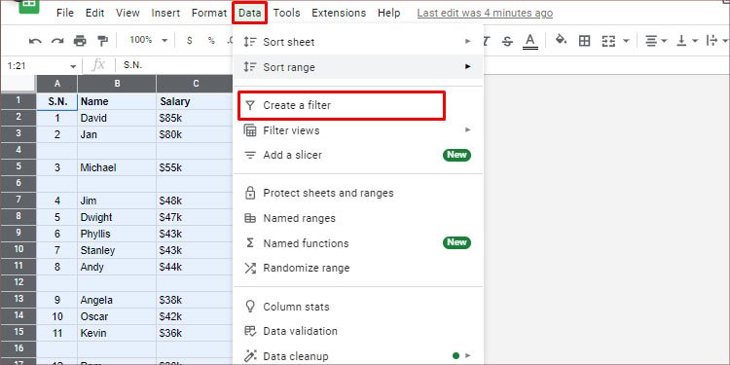The height and width of the screenshot is (365, 730).
Task: Open the last edit history link
Action: [485, 13]
